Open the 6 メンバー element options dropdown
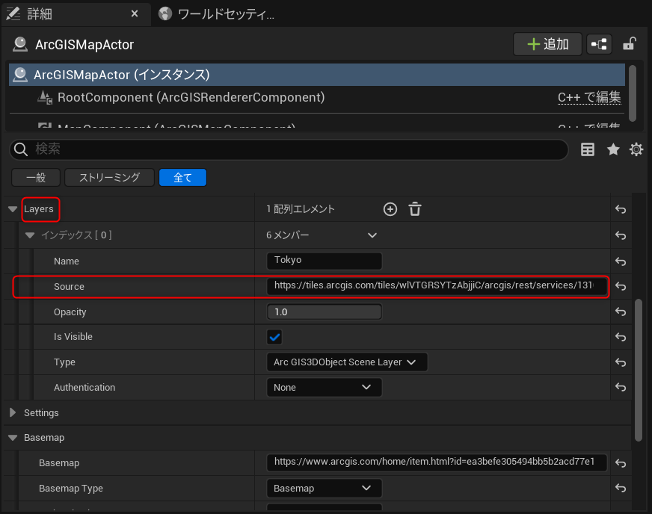The image size is (652, 514). 372,235
